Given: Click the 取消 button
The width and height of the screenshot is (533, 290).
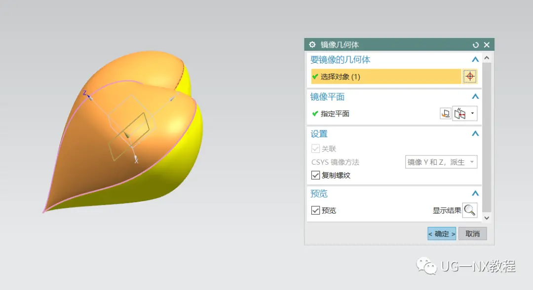Looking at the screenshot, I should pos(472,234).
